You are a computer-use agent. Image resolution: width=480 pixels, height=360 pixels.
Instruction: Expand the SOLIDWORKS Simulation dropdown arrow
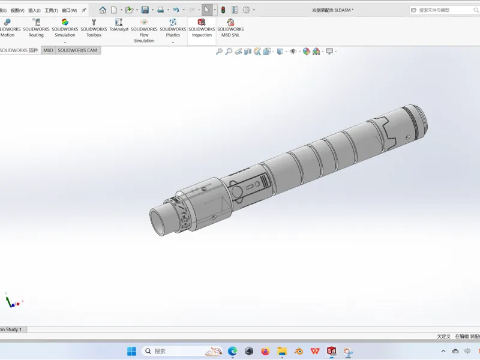65,42
